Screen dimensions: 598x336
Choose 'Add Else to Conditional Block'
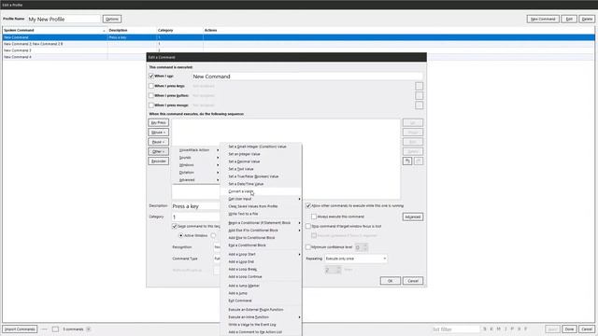click(261, 238)
